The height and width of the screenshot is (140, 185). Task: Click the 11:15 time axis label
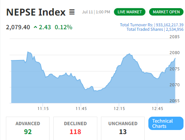click(x=43, y=109)
